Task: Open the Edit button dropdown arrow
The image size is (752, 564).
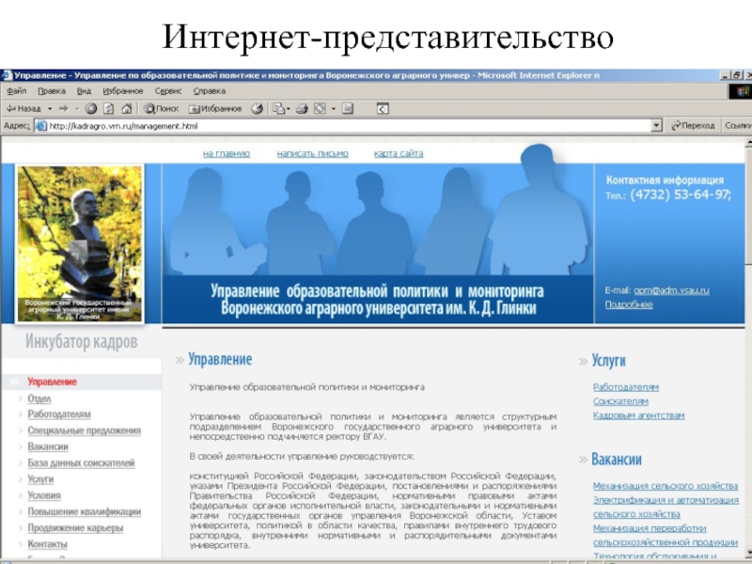Action: click(x=334, y=109)
